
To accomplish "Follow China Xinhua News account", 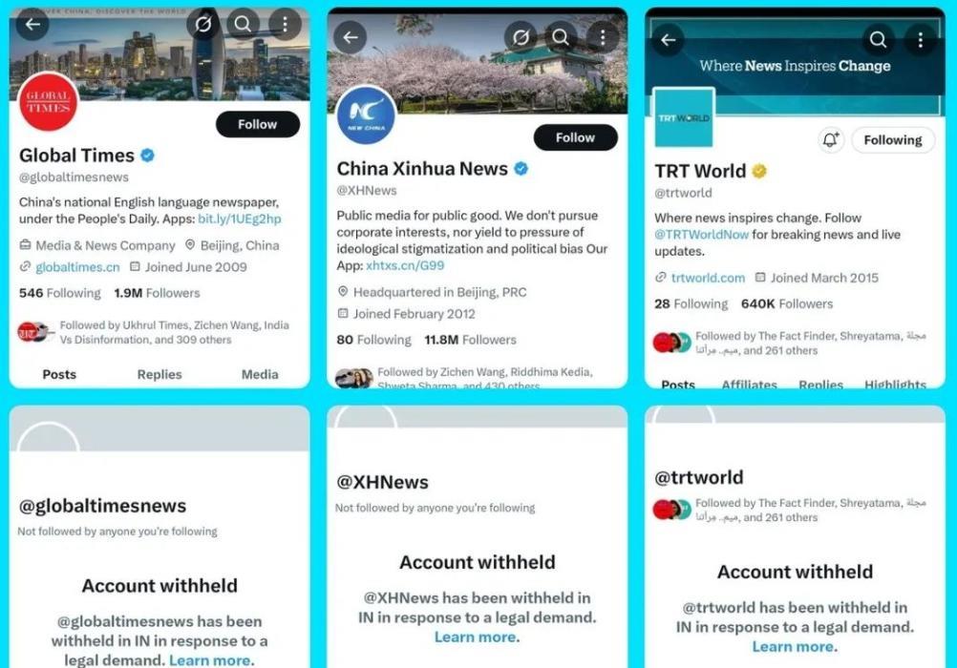I will coord(576,137).
